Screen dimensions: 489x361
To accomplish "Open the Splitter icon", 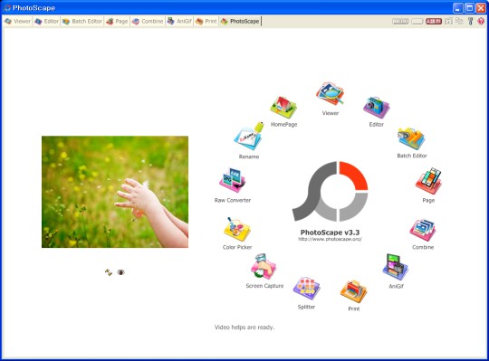I will (x=306, y=288).
